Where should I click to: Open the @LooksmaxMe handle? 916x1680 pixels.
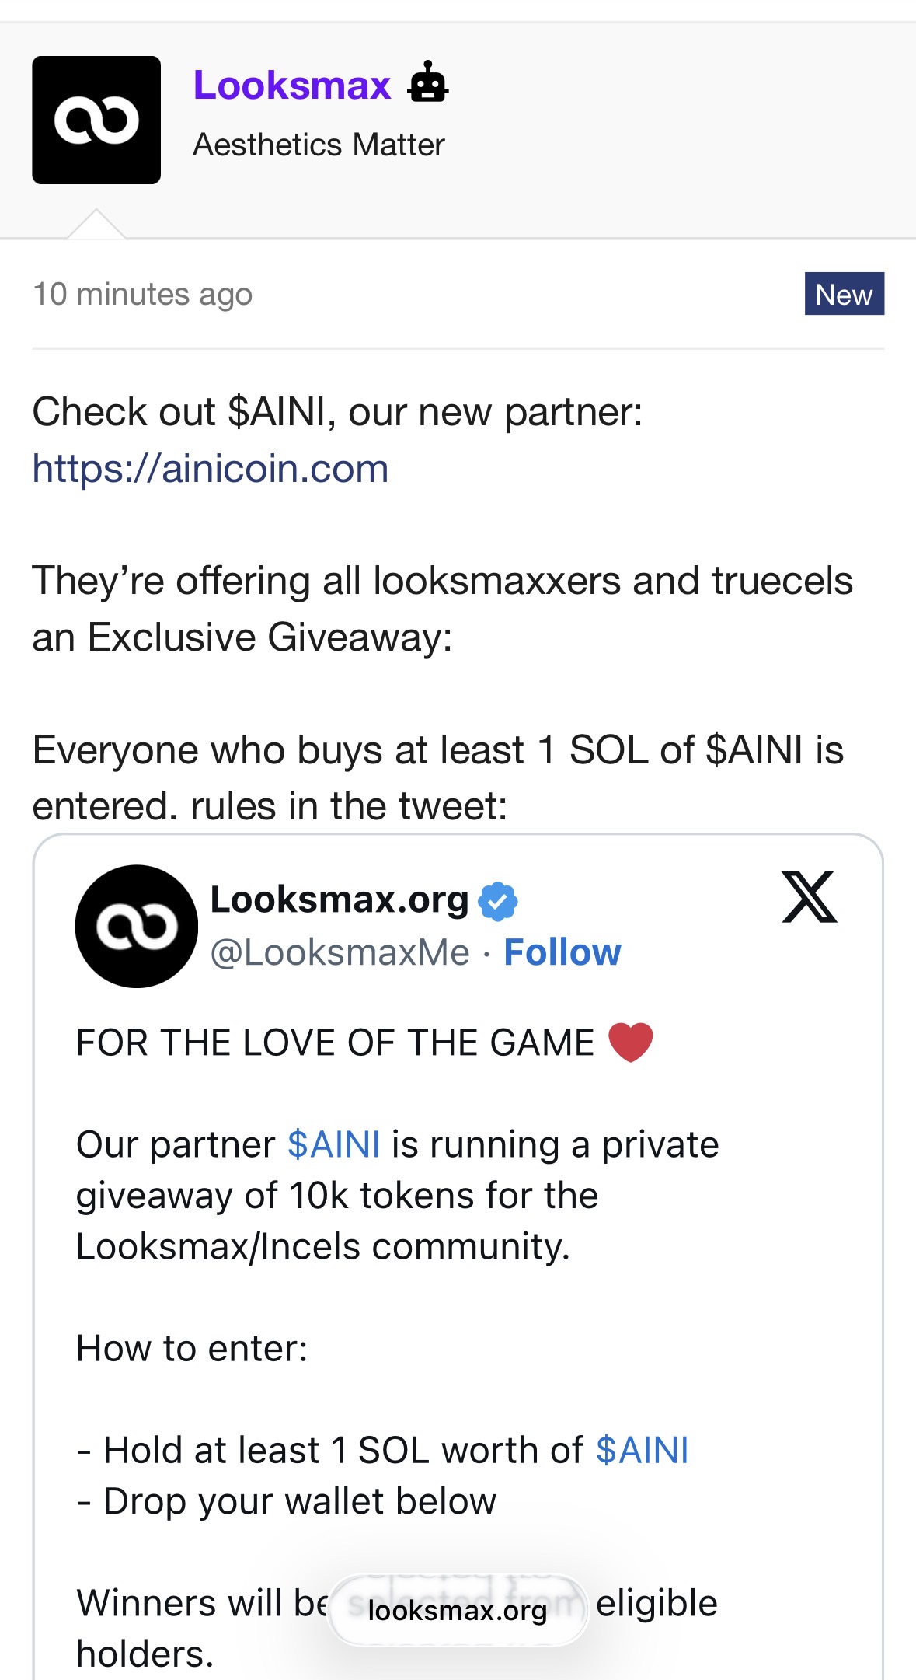pyautogui.click(x=340, y=952)
